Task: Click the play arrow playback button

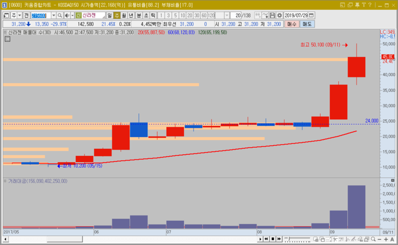Action: (260, 239)
